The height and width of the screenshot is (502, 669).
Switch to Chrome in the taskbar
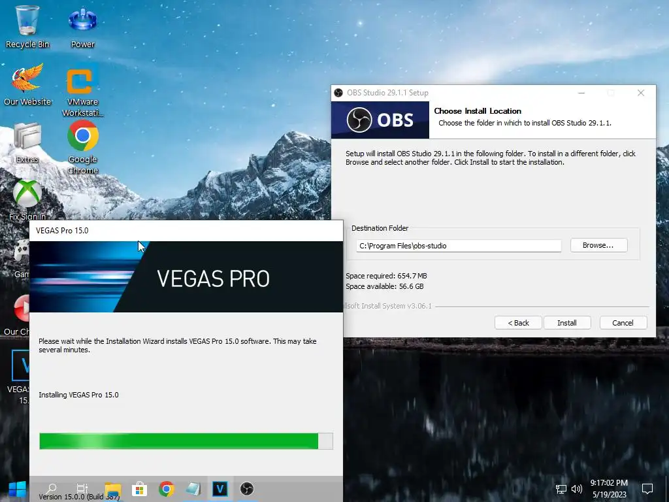coord(167,489)
